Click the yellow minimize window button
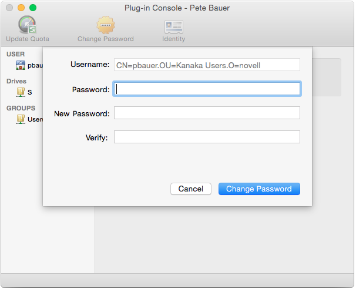 point(21,8)
